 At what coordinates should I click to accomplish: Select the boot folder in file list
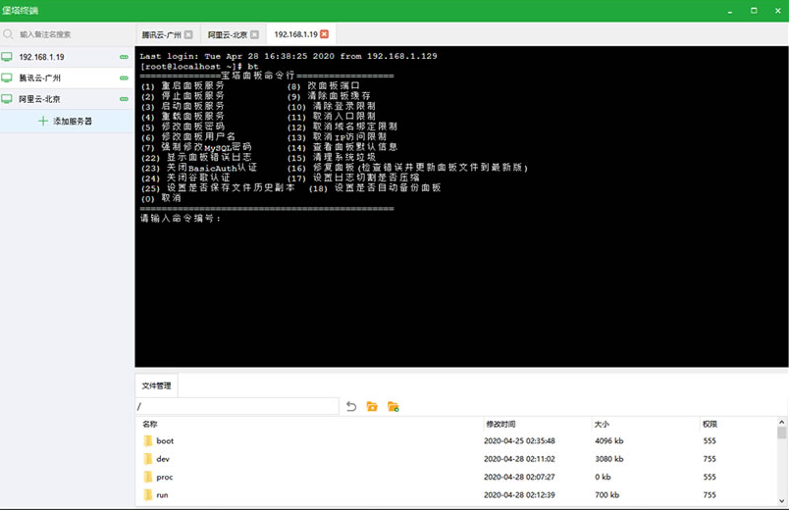165,441
